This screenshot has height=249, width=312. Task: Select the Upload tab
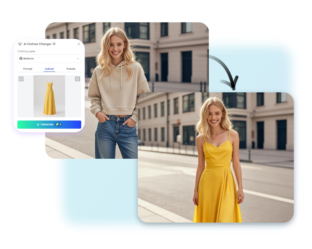(x=49, y=69)
